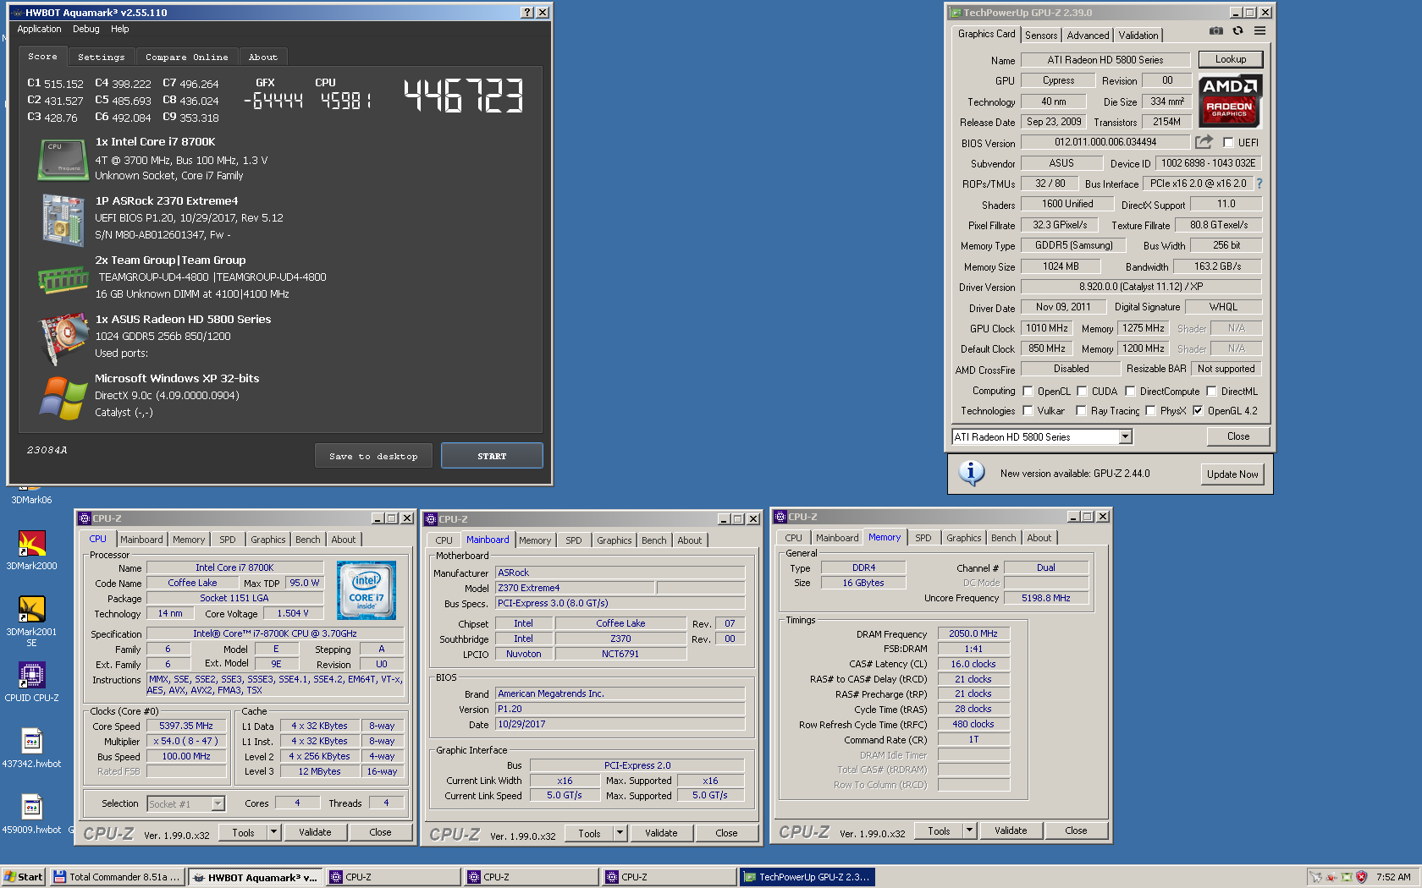Switch to the Sensors tab in GPU-Z
Screen dimensions: 1422x888
[1040, 36]
